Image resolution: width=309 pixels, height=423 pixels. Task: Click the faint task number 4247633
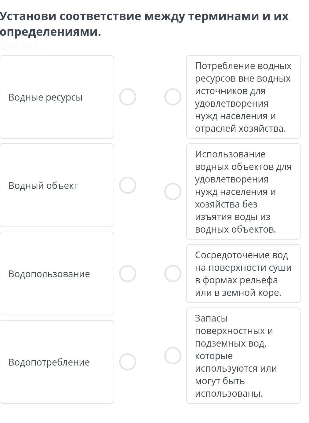(23, 47)
